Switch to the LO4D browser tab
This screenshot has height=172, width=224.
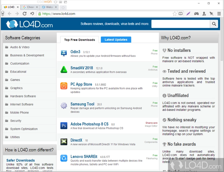pos(11,7)
